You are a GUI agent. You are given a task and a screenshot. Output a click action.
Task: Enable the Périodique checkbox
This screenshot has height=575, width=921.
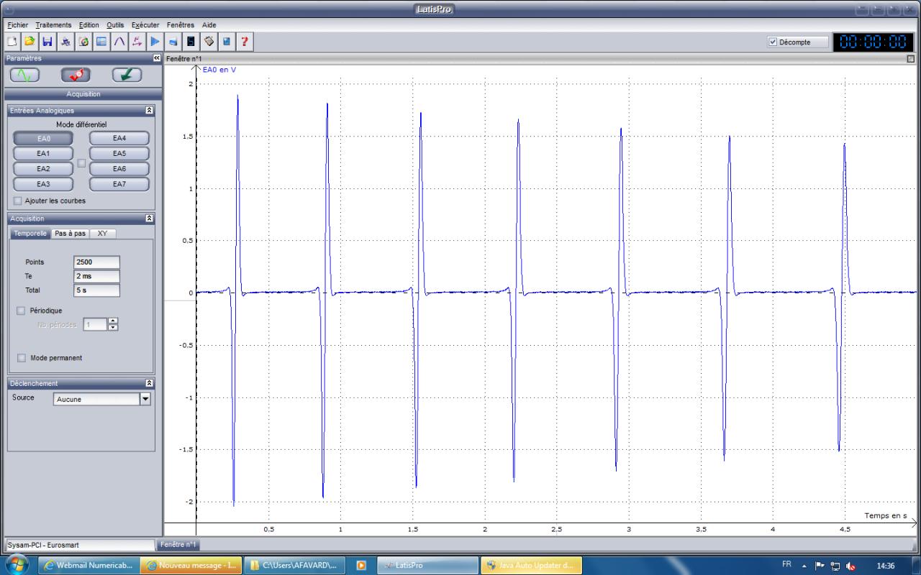21,310
